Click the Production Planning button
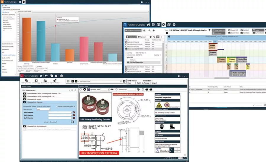266x162 pixels. click(133, 31)
